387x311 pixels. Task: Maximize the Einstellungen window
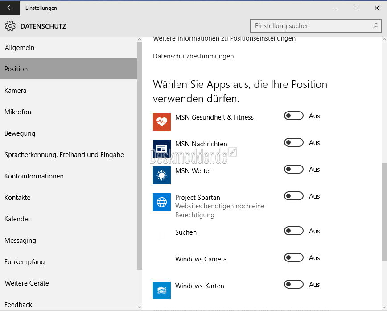pyautogui.click(x=356, y=8)
